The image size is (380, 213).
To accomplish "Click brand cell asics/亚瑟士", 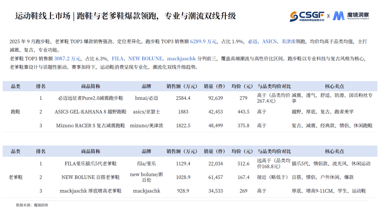I will point(146,111).
